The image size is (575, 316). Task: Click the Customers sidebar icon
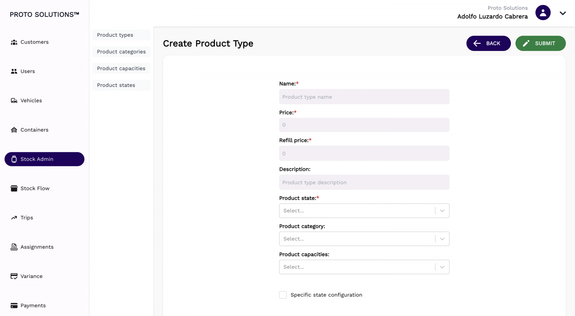point(14,42)
